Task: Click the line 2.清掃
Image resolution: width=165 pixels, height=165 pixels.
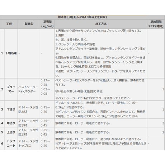Action: 60,35
